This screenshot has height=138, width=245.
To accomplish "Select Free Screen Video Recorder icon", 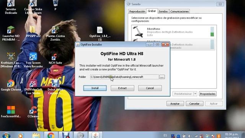I will click(x=33, y=60).
